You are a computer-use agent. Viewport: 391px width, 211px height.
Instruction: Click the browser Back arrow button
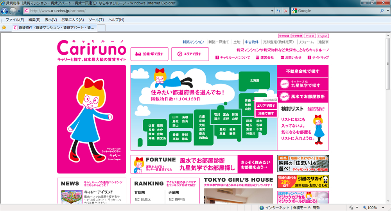[x=4, y=11]
